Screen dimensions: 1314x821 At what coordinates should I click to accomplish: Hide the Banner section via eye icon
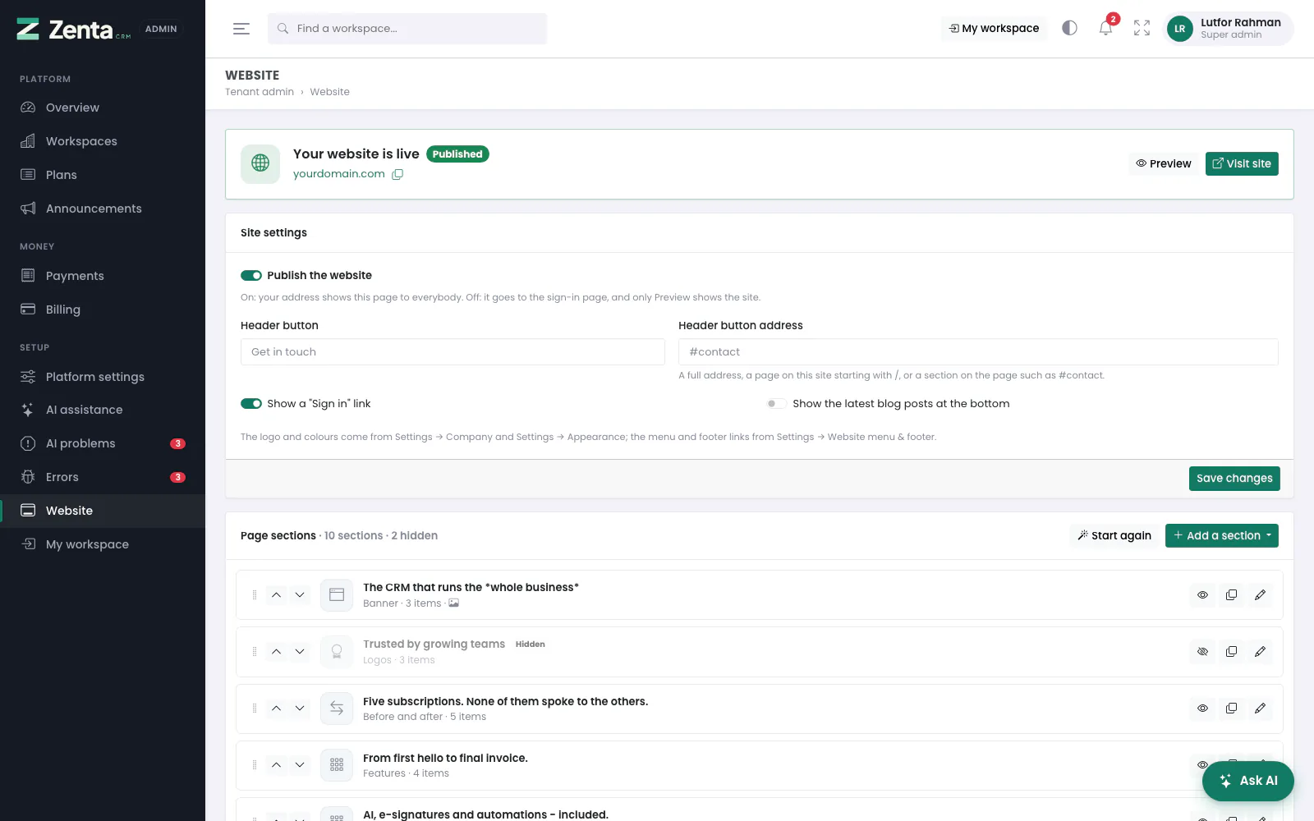[1202, 595]
